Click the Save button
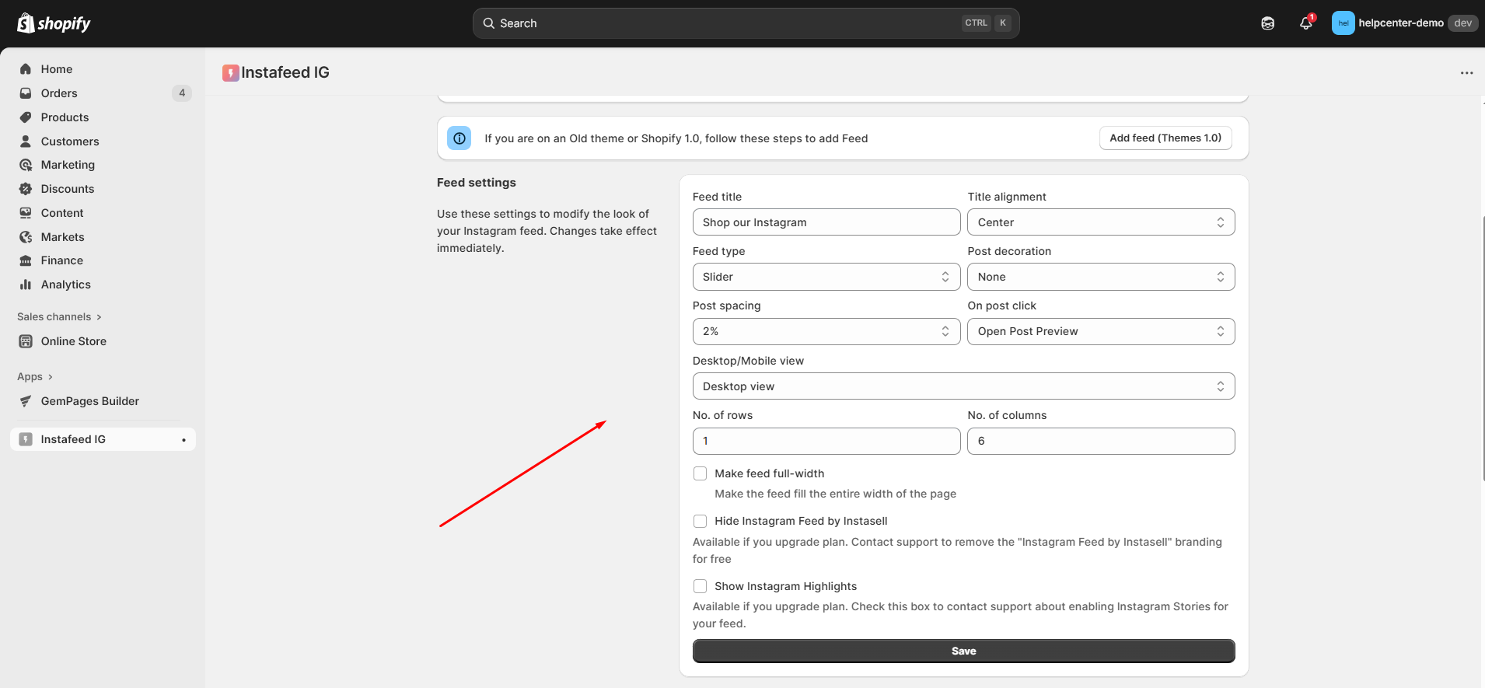 tap(964, 651)
